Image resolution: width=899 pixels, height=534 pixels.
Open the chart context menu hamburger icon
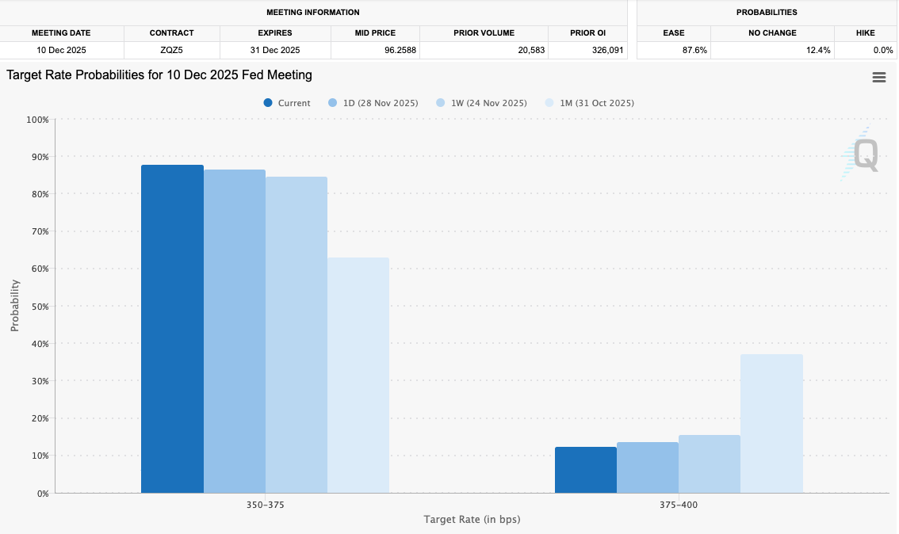click(x=878, y=77)
